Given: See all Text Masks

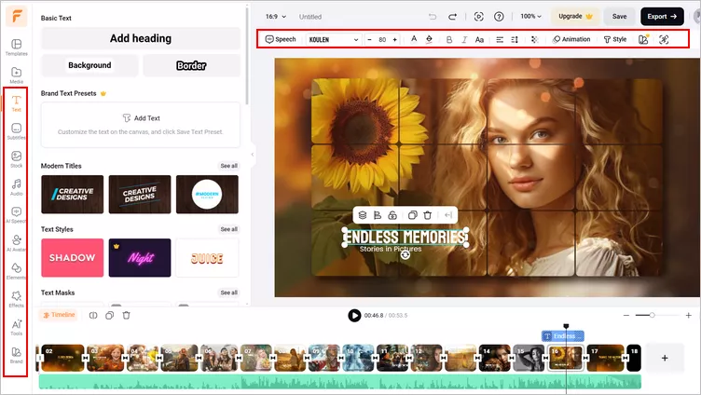Looking at the screenshot, I should pos(229,293).
